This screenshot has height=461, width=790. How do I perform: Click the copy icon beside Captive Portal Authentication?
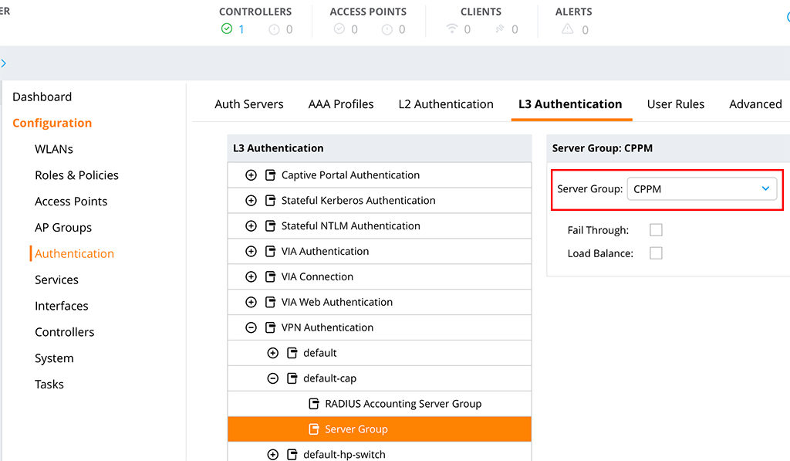pos(270,175)
